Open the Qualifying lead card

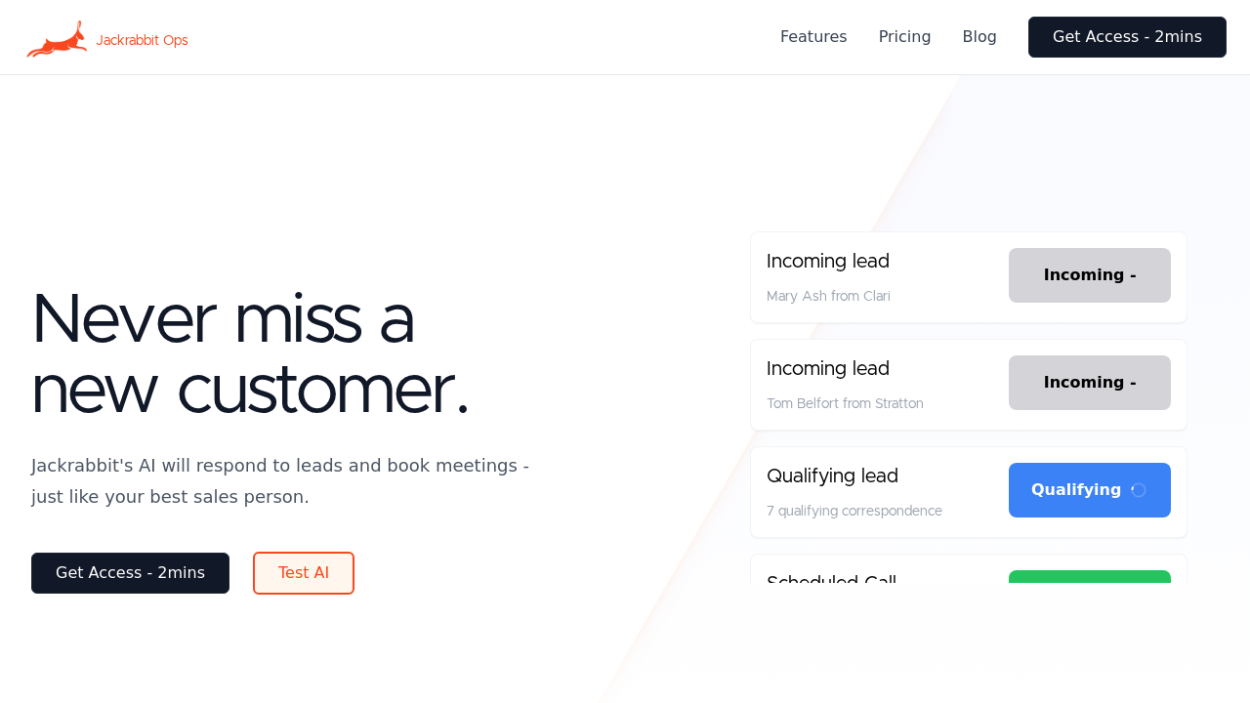point(869,492)
